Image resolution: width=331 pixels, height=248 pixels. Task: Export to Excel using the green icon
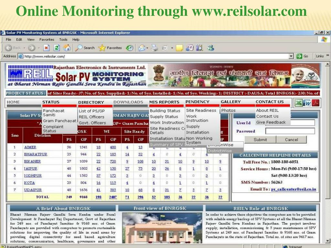(299, 103)
